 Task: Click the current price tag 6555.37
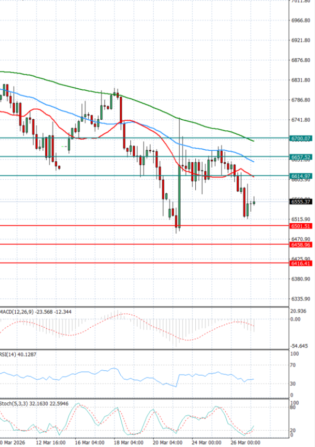pyautogui.click(x=301, y=202)
